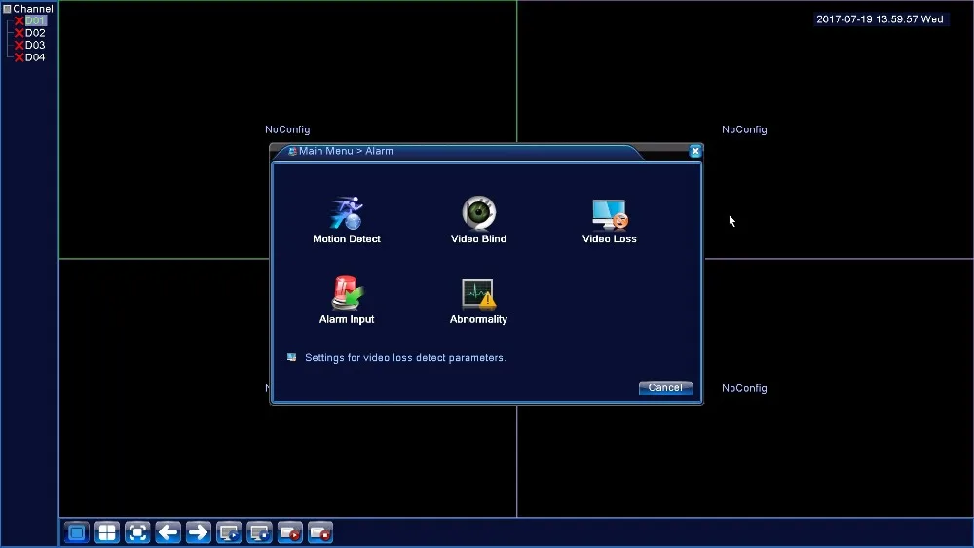Open the Video Loss settings

(x=610, y=220)
